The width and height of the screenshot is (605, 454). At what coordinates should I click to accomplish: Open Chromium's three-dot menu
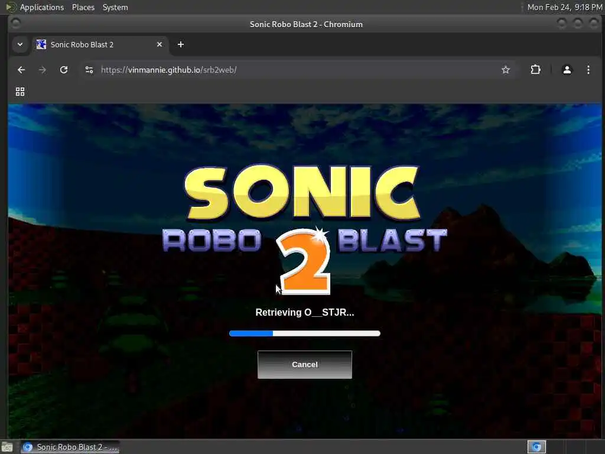click(588, 70)
